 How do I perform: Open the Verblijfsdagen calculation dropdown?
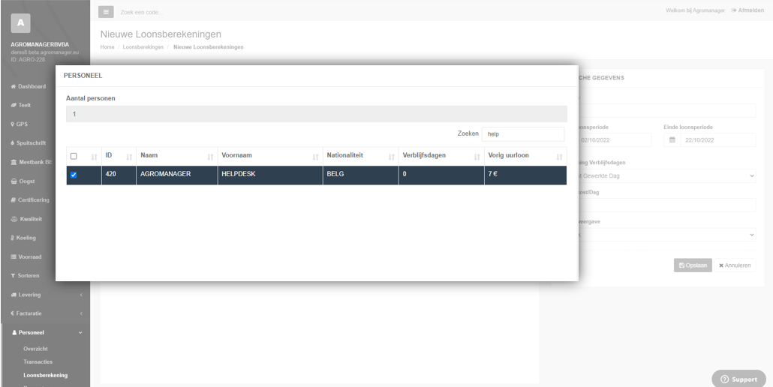[x=667, y=175]
